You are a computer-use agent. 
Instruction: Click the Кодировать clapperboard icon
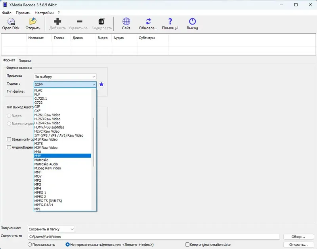(101, 21)
